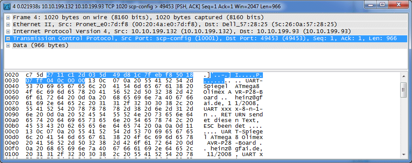Select the Transmission Control Protocol row
The height and width of the screenshot is (163, 412).
(206, 39)
